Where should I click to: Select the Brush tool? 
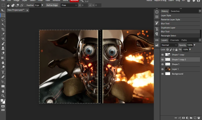click(3, 43)
